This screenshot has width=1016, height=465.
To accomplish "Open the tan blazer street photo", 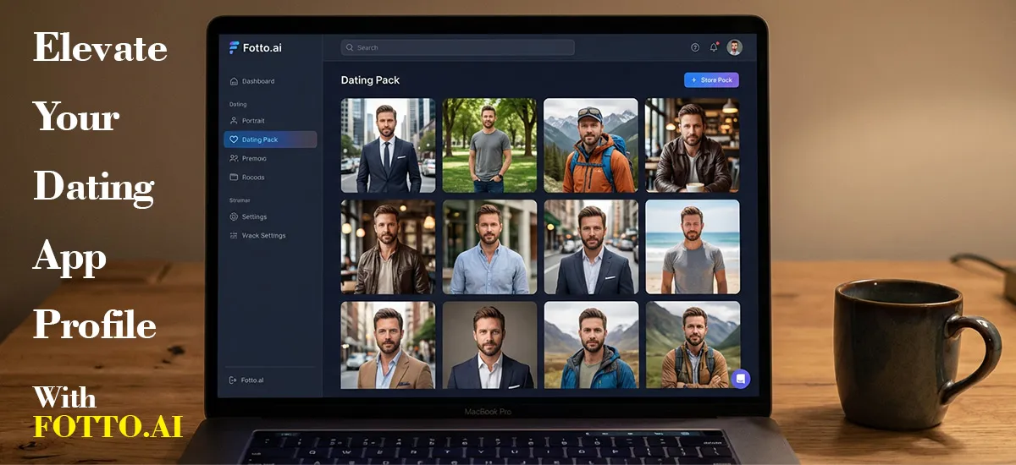I will point(388,345).
